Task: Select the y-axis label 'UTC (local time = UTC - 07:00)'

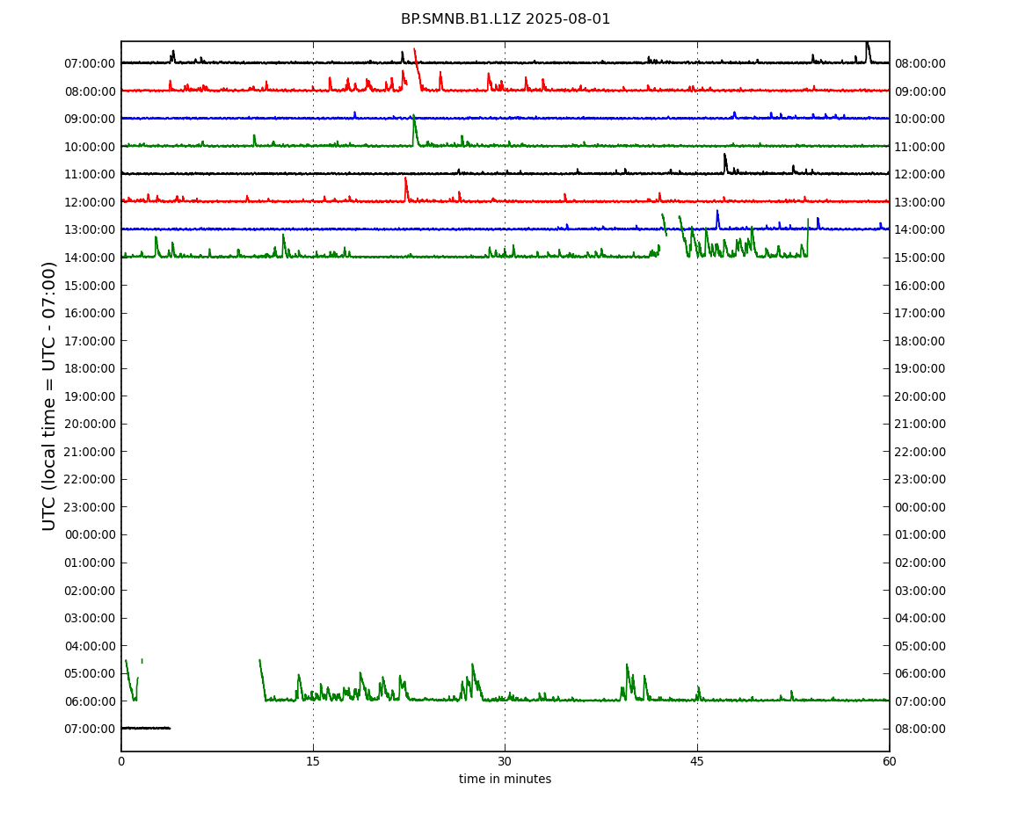Action: tap(49, 396)
